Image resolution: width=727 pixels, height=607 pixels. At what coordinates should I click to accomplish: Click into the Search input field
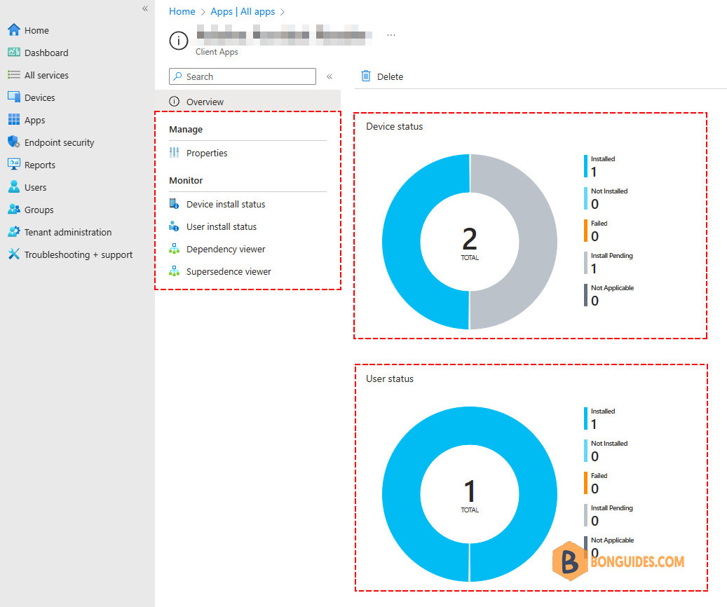point(243,76)
